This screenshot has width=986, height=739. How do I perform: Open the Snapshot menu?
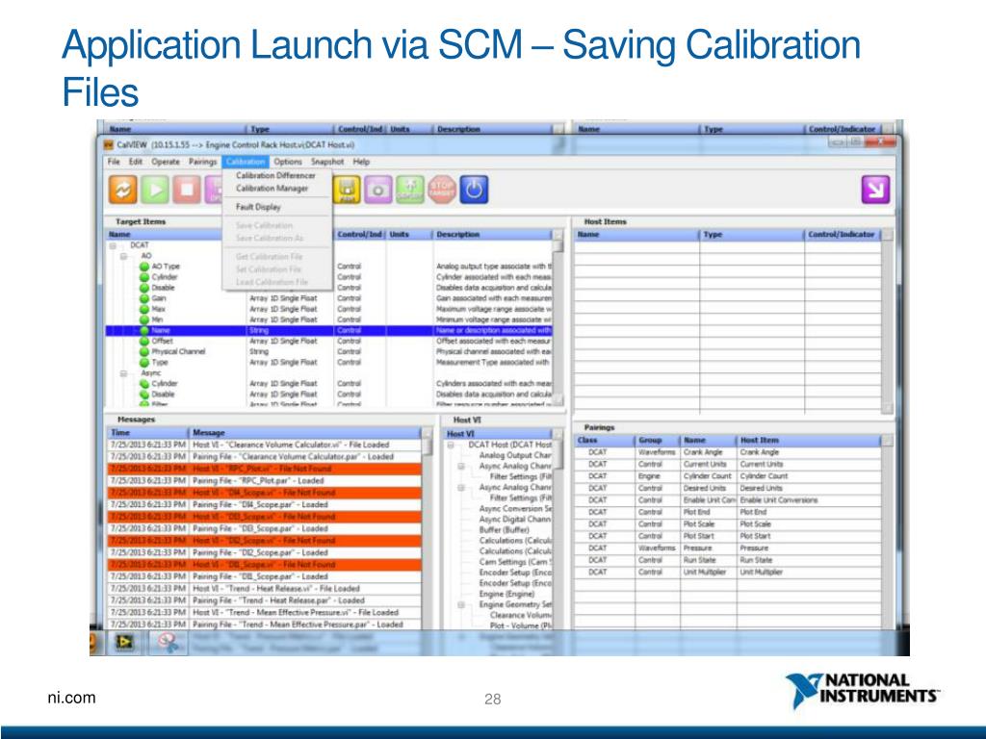tap(327, 162)
